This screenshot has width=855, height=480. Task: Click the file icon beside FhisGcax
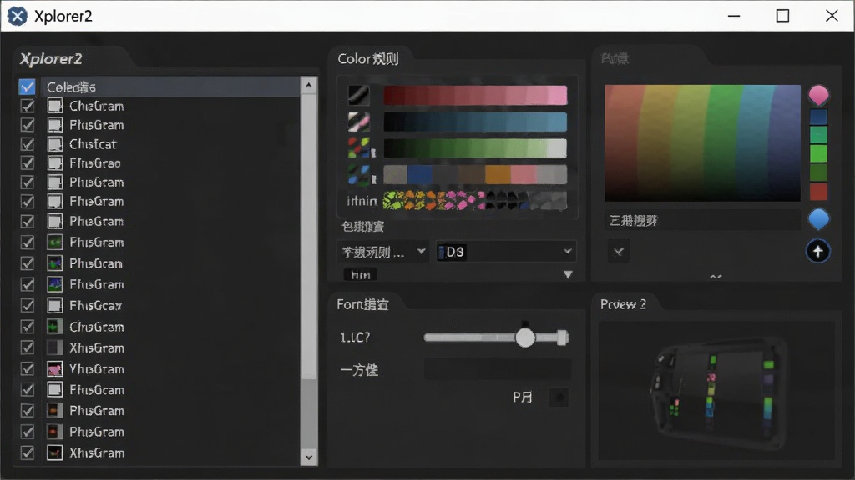click(x=54, y=305)
